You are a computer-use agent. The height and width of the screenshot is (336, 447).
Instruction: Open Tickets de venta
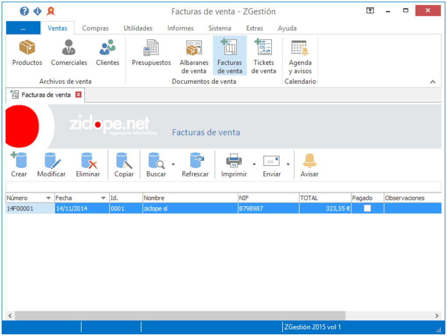click(264, 52)
